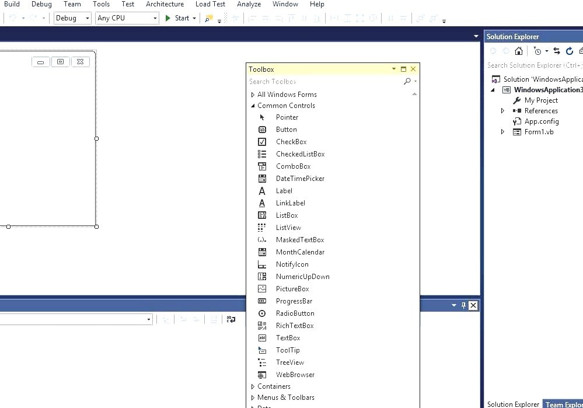Expand the References node
This screenshot has height=408, width=583.
(x=502, y=111)
